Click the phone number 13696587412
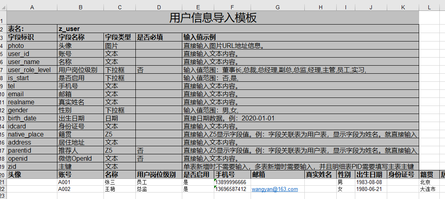The height and width of the screenshot is (199, 445). (x=232, y=189)
